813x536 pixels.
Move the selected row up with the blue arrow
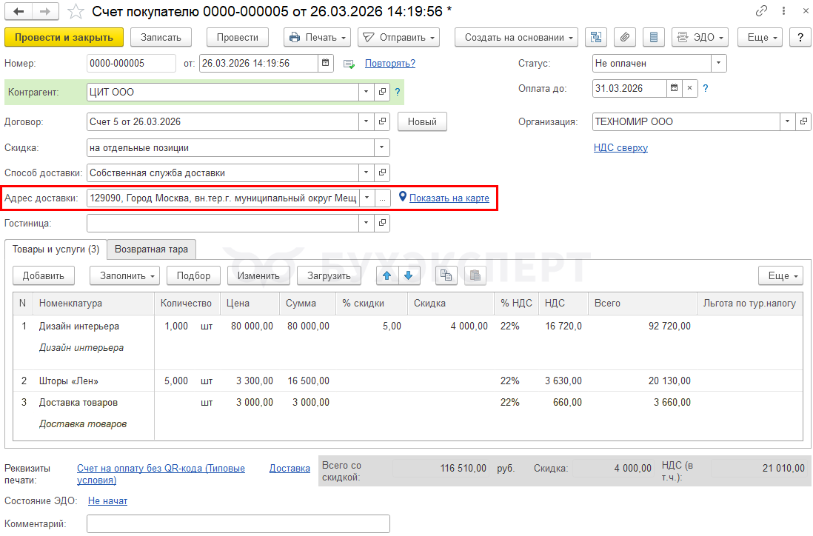[387, 275]
